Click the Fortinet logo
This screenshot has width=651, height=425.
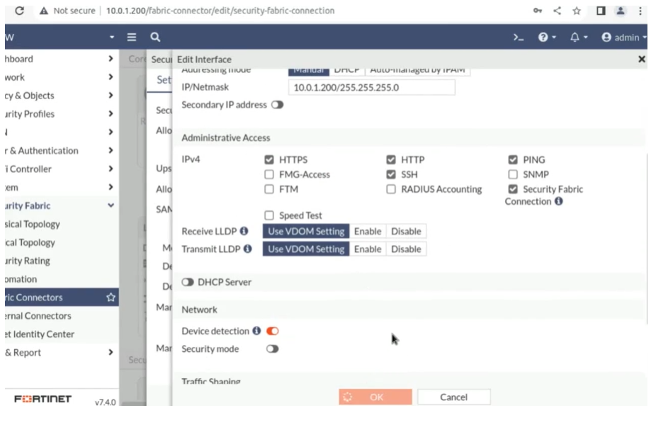[43, 399]
